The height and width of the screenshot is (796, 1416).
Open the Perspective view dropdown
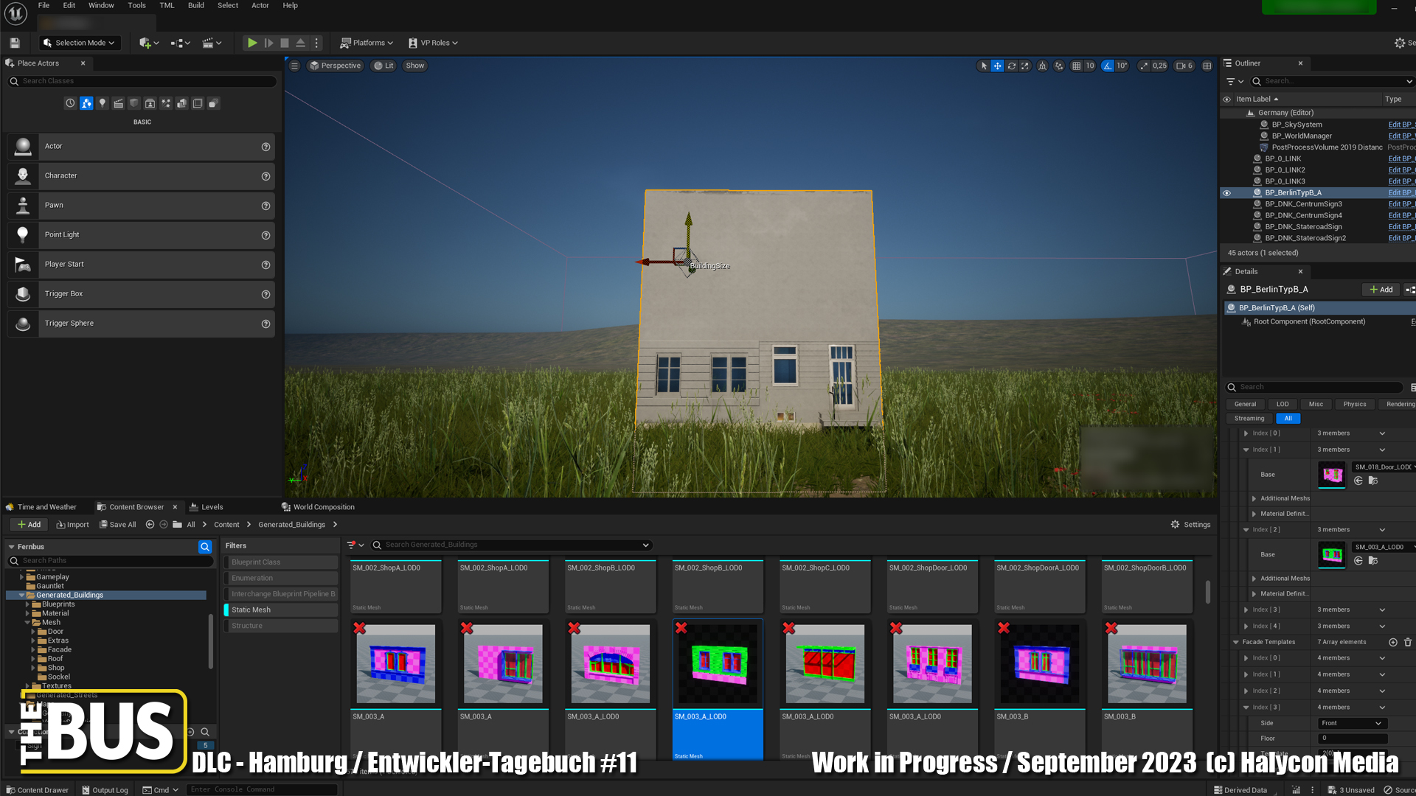coord(336,66)
